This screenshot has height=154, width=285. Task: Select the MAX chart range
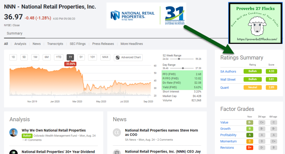[105, 57]
